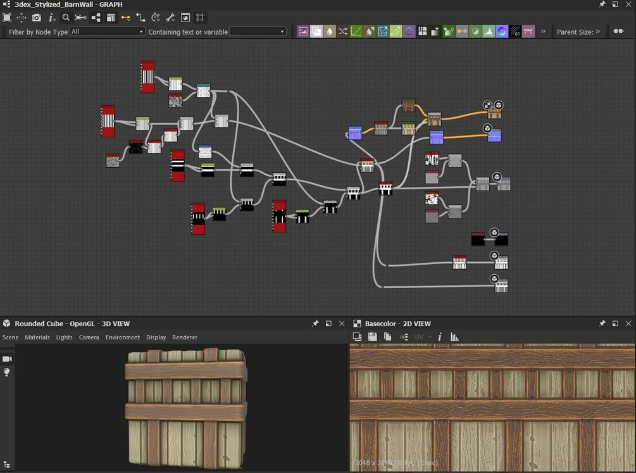The image size is (636, 473).
Task: Save the 2D view image with disk icon
Action: (x=373, y=337)
